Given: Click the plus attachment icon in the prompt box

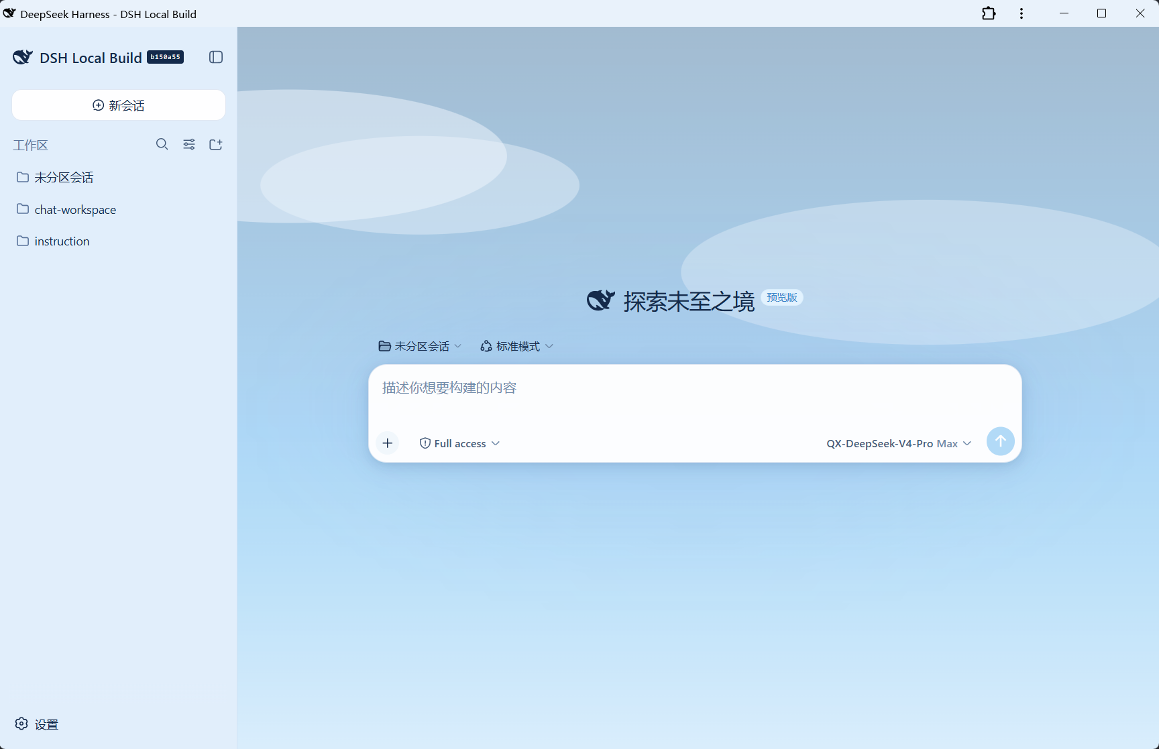Looking at the screenshot, I should point(388,443).
